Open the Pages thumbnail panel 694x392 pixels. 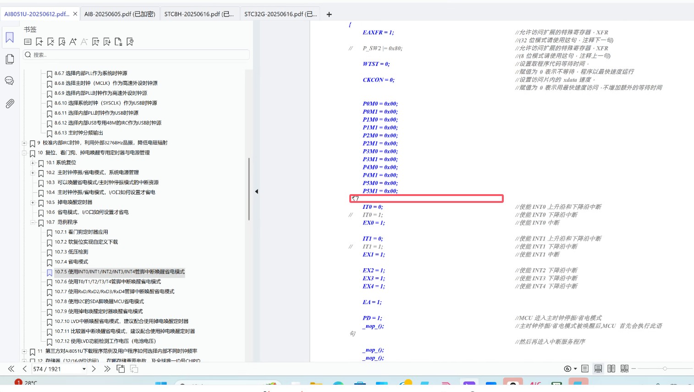pos(10,59)
